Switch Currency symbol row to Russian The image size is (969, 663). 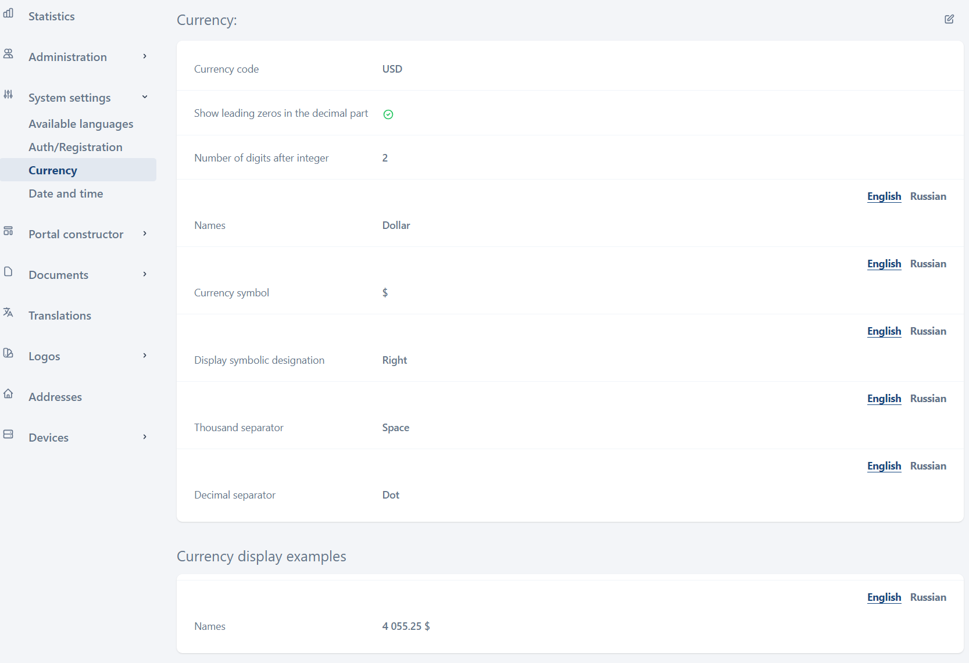[928, 264]
